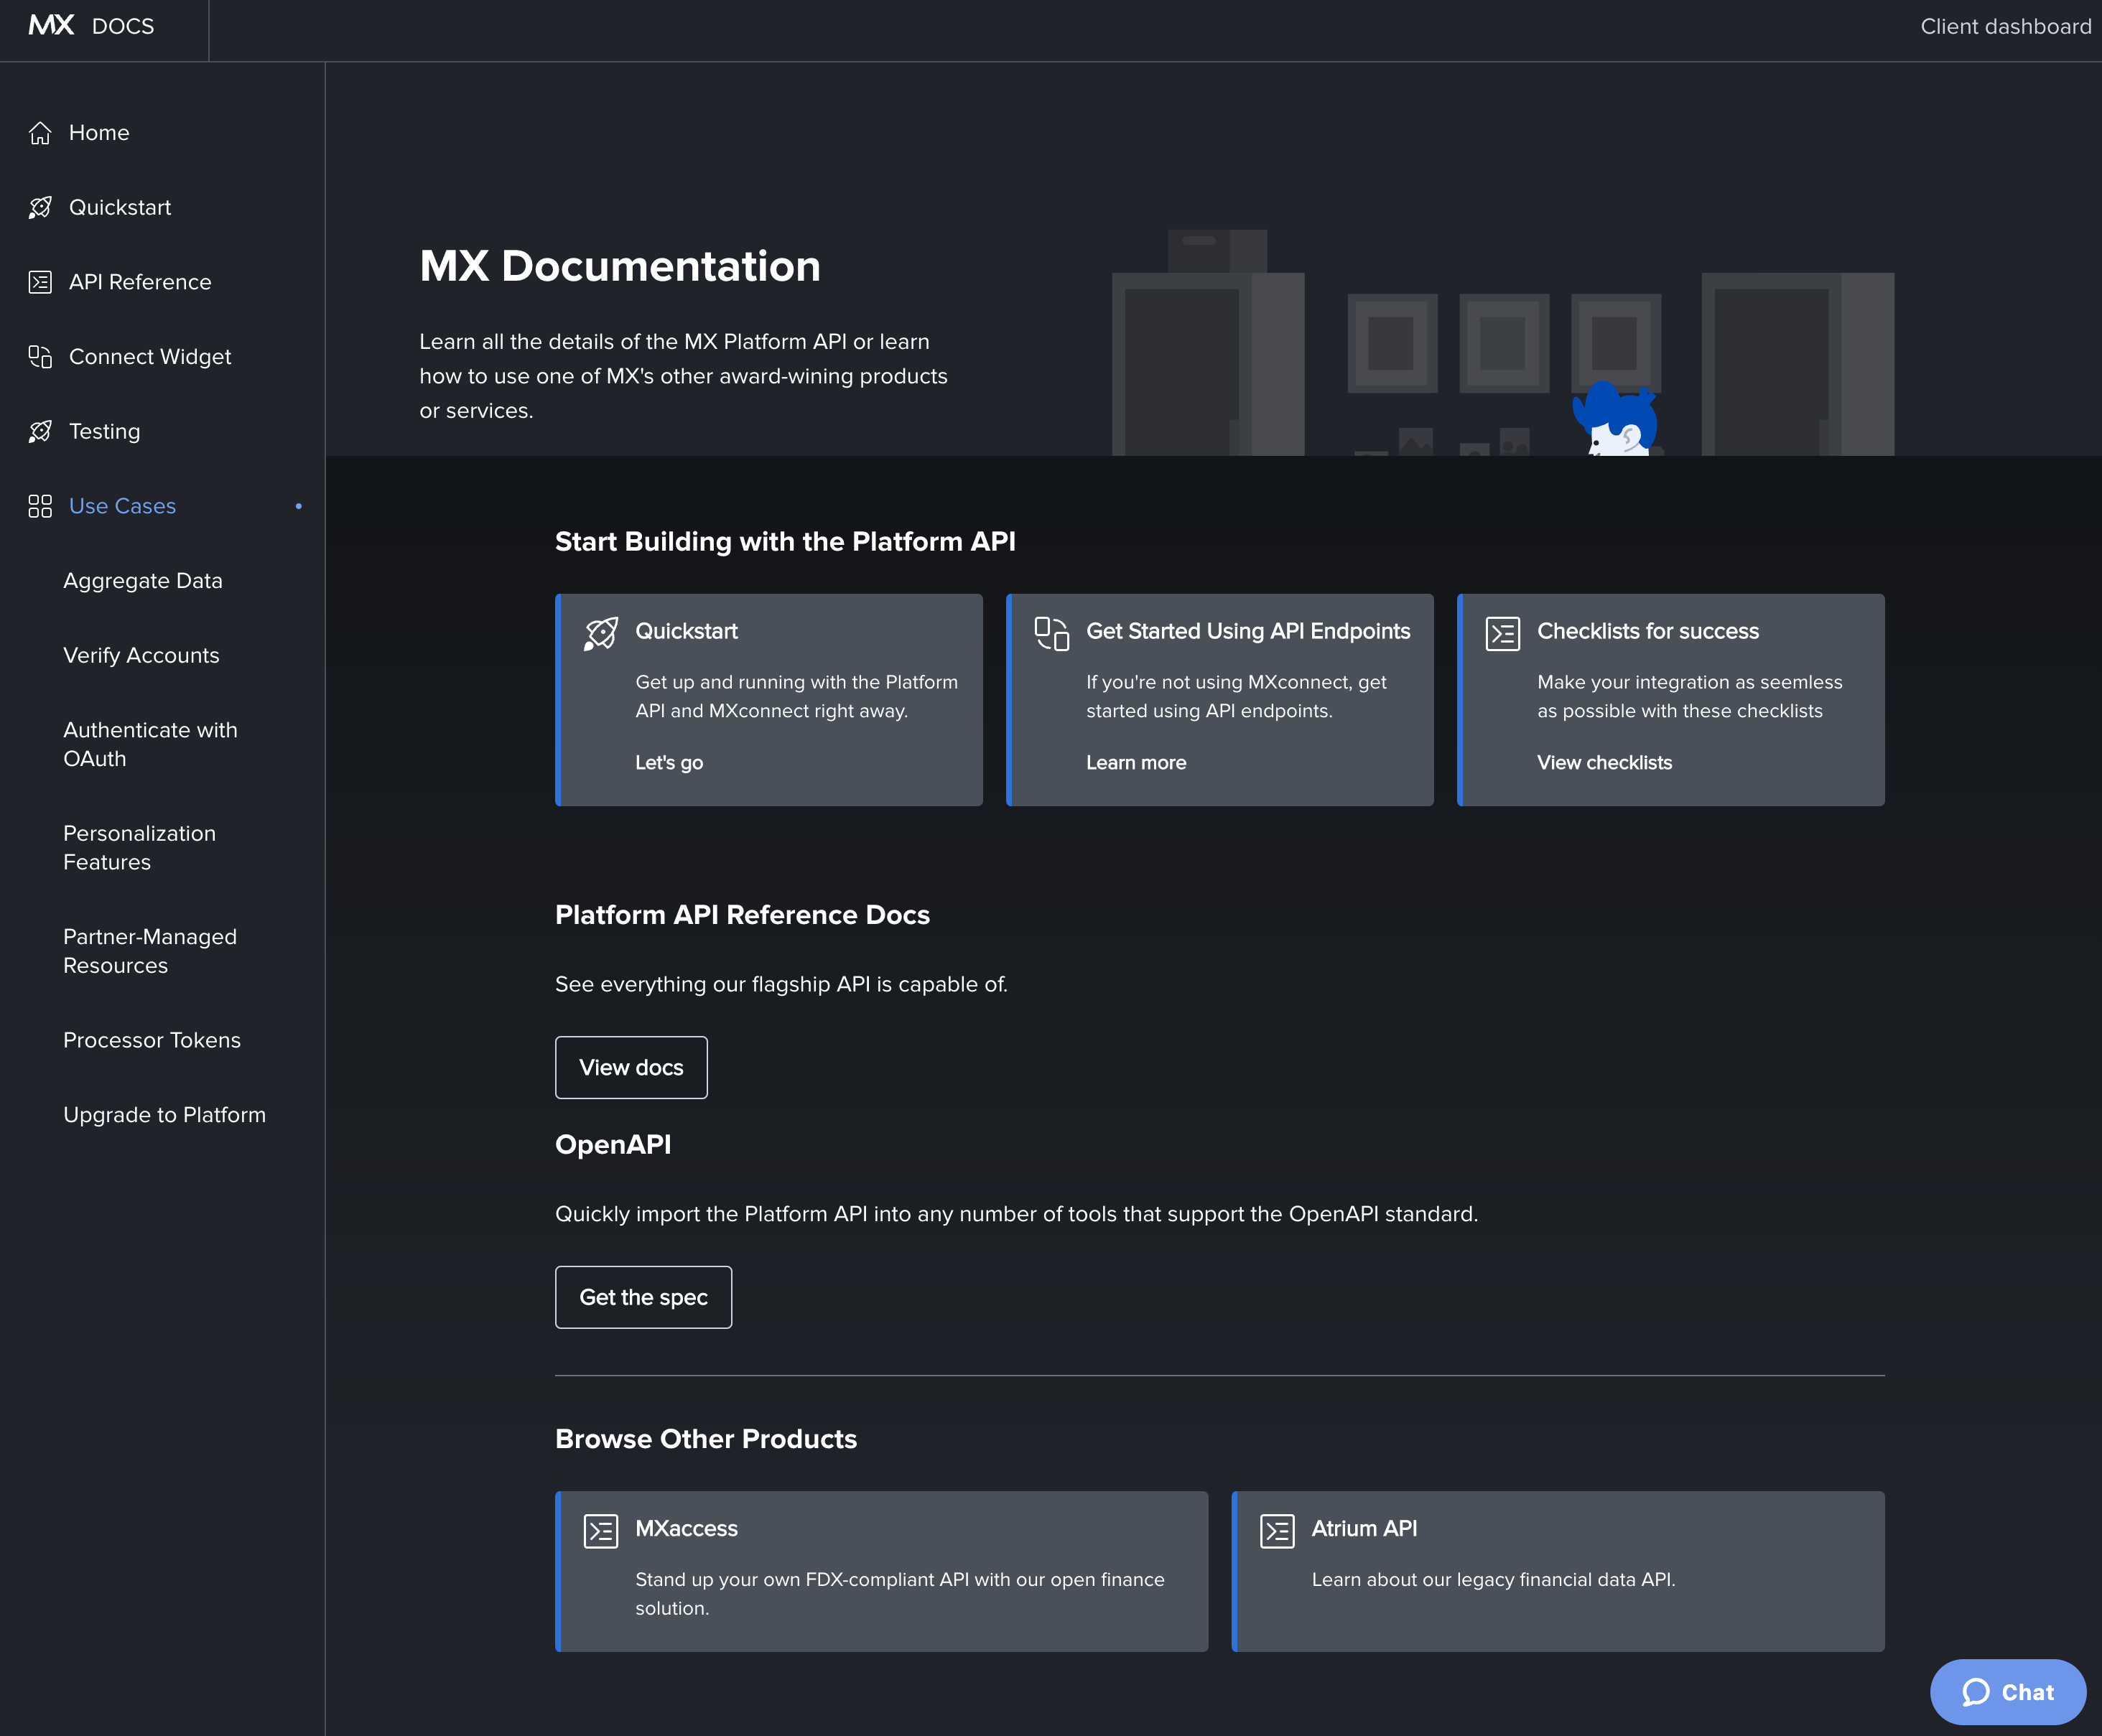
Task: Click the Start Building with the Platform API heading
Action: pyautogui.click(x=785, y=541)
